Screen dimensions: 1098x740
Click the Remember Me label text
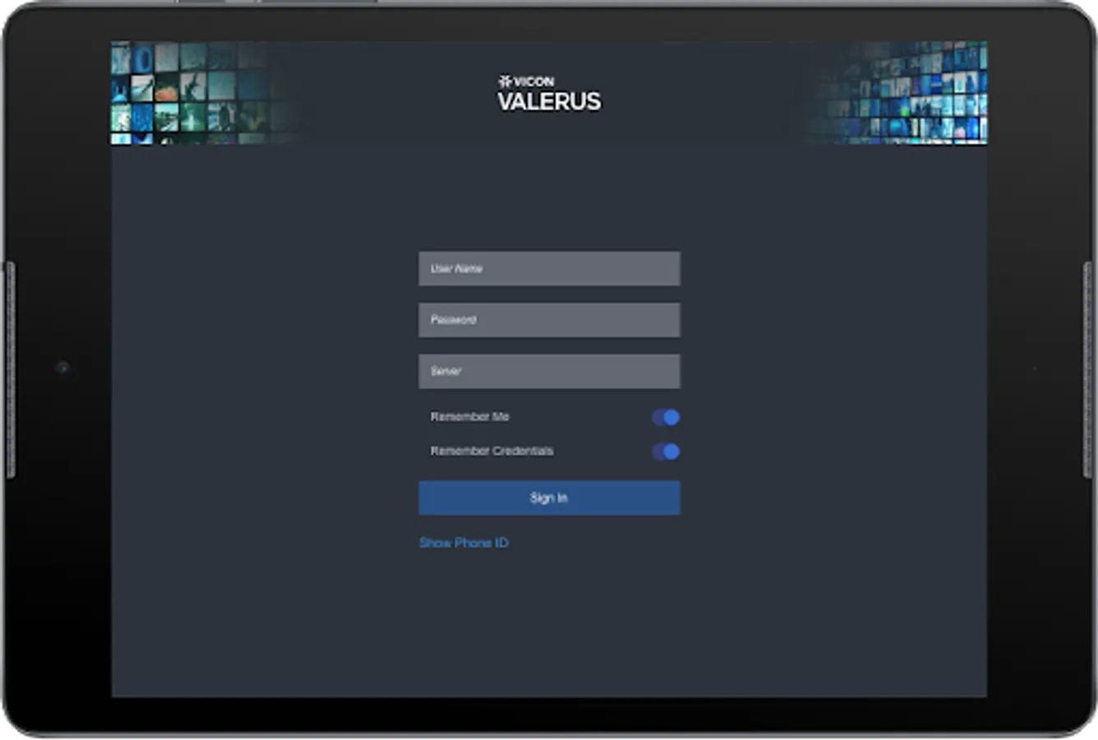click(x=470, y=417)
